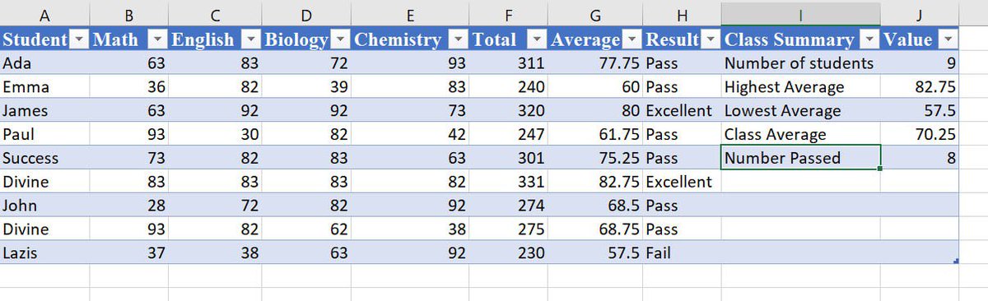Image resolution: width=988 pixels, height=301 pixels.
Task: Click Emma's Biology score 39
Action: 306,87
